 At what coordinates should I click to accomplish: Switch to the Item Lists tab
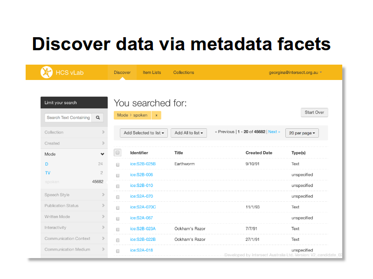tap(152, 73)
